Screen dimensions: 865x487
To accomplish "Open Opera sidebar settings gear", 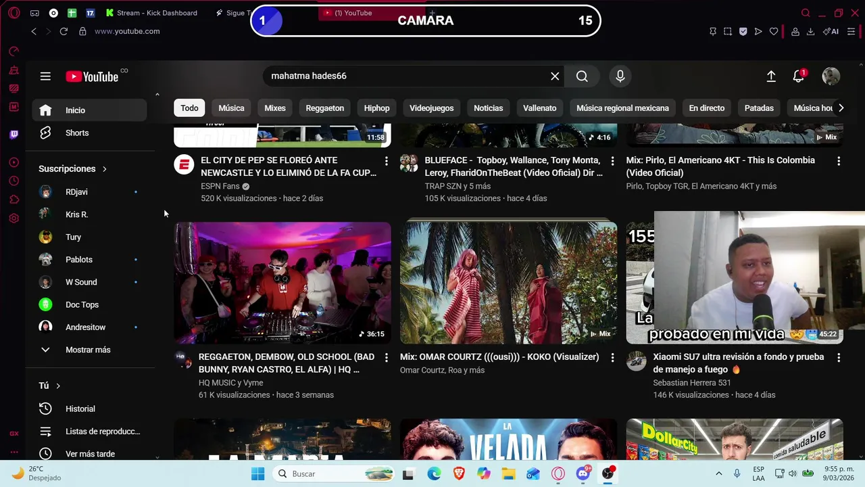I will (x=14, y=218).
